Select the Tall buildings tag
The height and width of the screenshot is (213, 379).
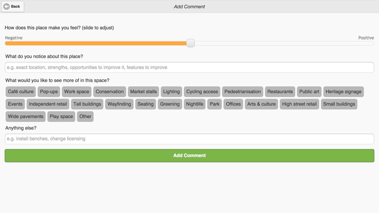87,104
